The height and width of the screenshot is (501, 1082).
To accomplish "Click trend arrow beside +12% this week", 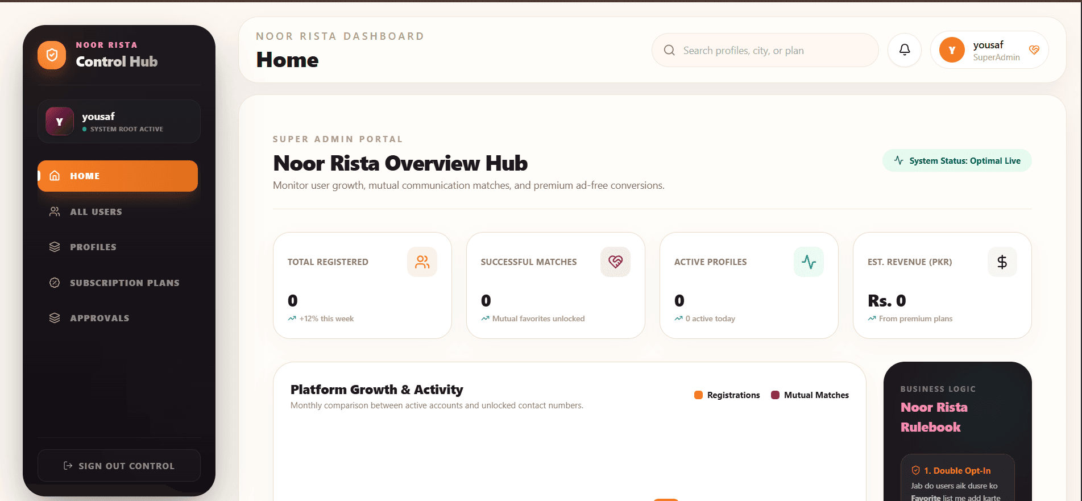I will (x=292, y=318).
